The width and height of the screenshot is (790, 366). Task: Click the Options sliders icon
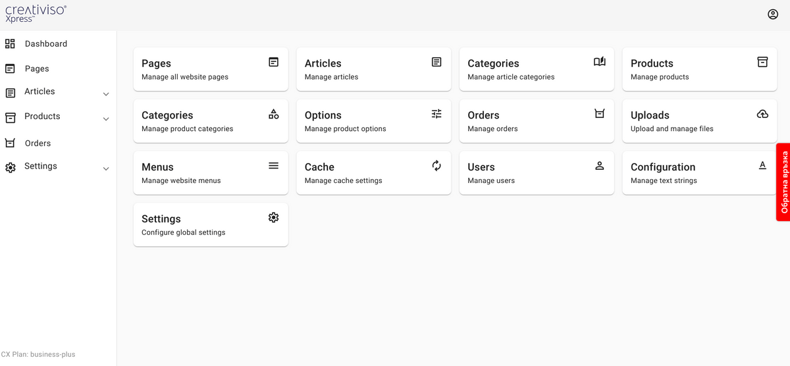tap(436, 114)
